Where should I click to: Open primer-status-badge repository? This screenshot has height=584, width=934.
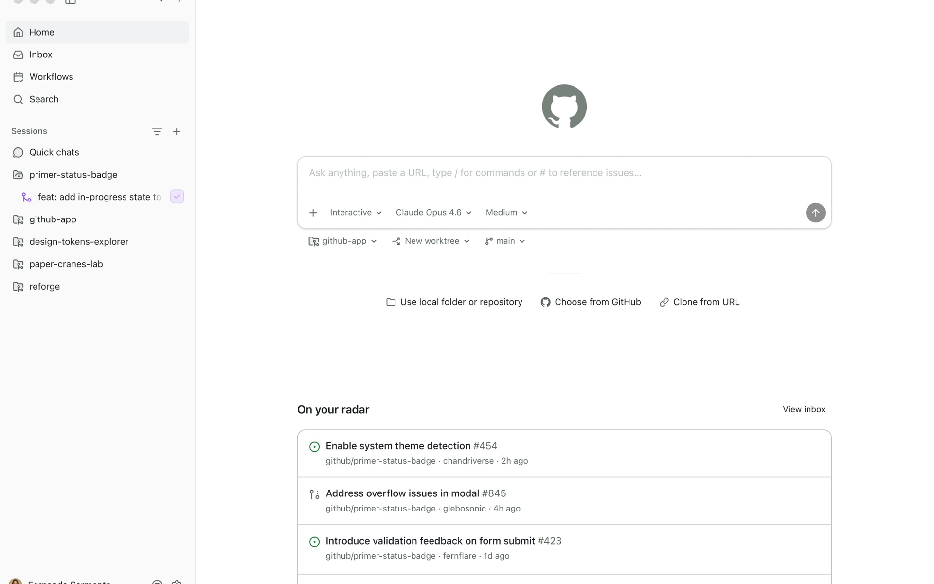click(x=97, y=175)
